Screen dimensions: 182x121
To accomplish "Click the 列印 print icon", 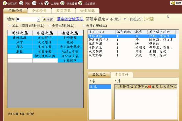I will pos(21,3).
